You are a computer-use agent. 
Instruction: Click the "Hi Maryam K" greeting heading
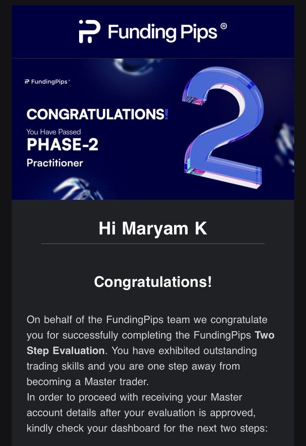coord(153,229)
